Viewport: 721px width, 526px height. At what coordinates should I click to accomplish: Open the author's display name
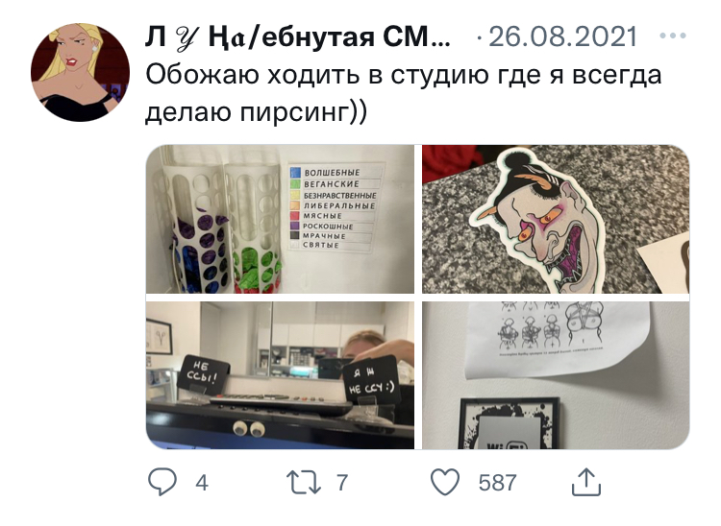tap(297, 36)
